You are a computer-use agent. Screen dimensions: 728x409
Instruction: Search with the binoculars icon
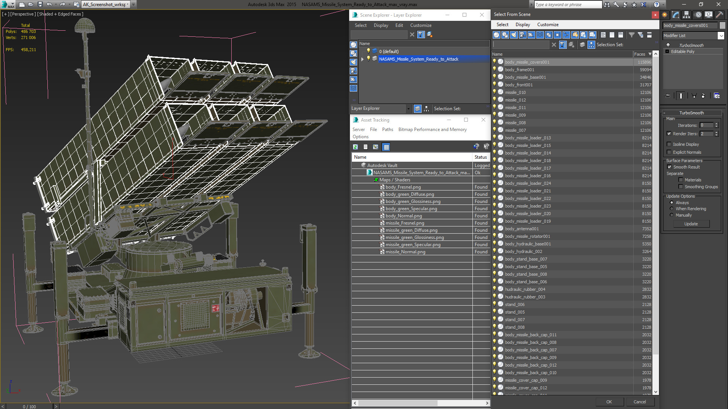click(x=607, y=5)
